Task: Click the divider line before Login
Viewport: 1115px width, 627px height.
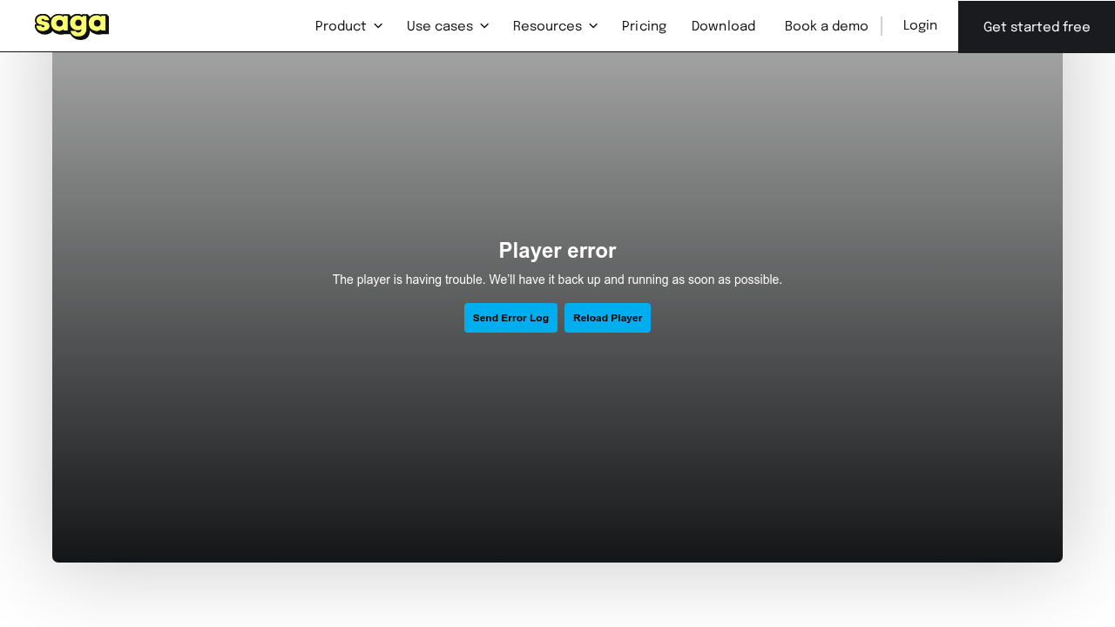Action: point(882,26)
